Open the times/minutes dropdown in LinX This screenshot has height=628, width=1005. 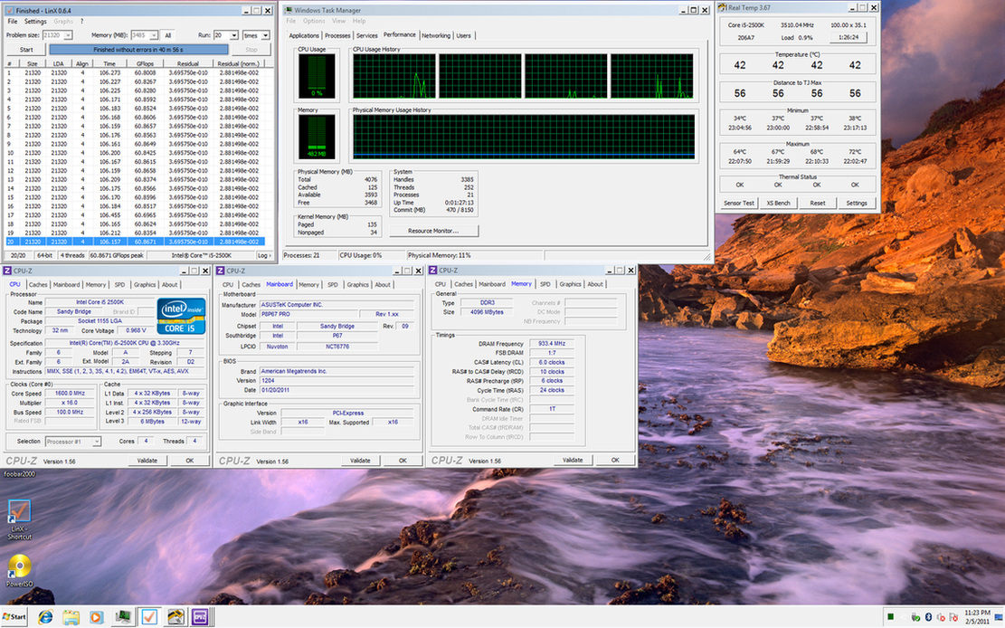pyautogui.click(x=266, y=35)
